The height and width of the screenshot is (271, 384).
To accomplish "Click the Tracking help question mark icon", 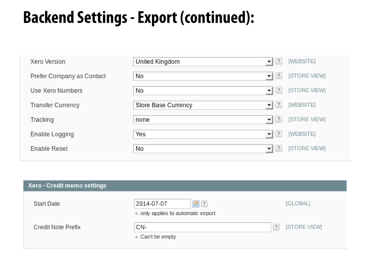I will [279, 120].
